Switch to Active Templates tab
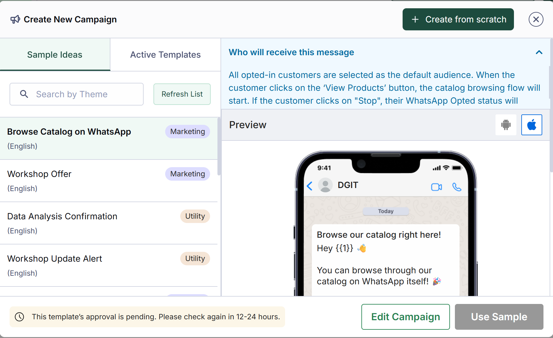The width and height of the screenshot is (553, 338). coord(165,55)
